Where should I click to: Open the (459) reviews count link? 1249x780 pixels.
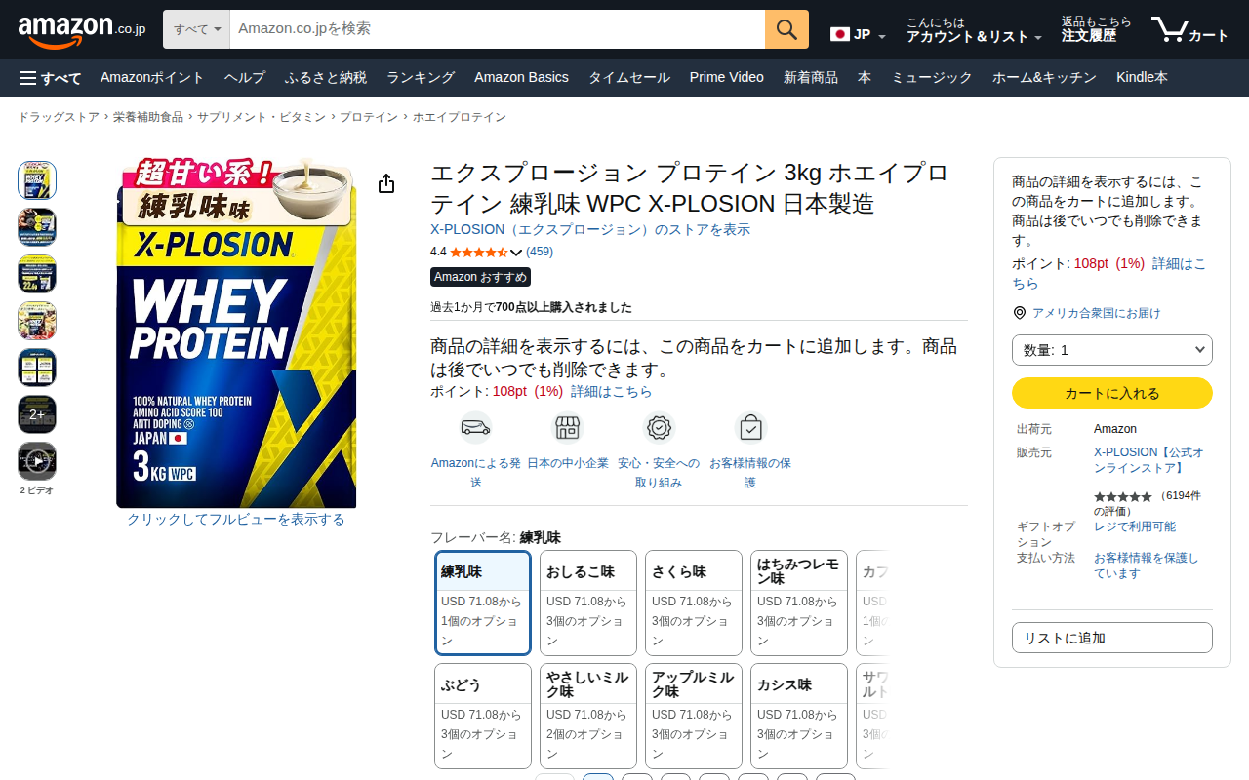pos(540,252)
